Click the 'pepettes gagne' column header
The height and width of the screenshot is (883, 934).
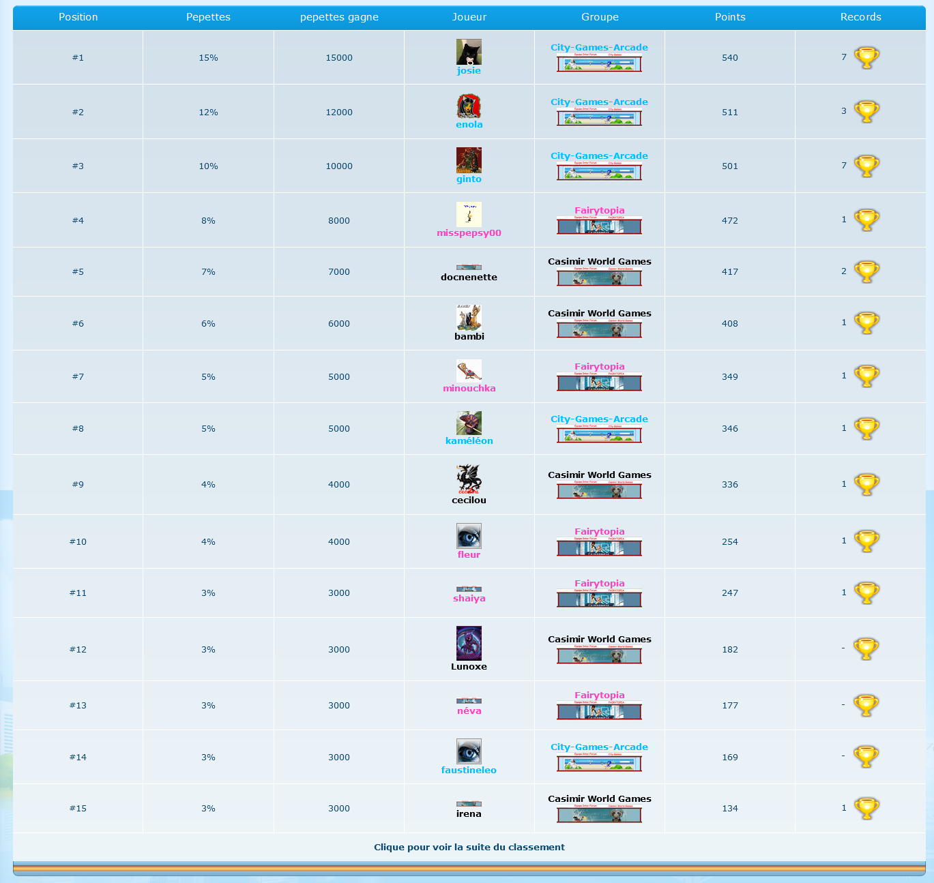339,17
